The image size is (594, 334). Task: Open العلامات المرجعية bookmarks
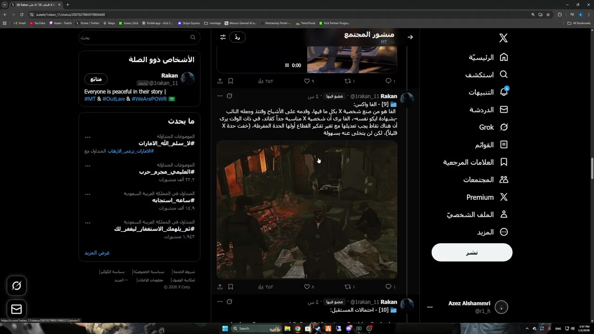point(476,162)
